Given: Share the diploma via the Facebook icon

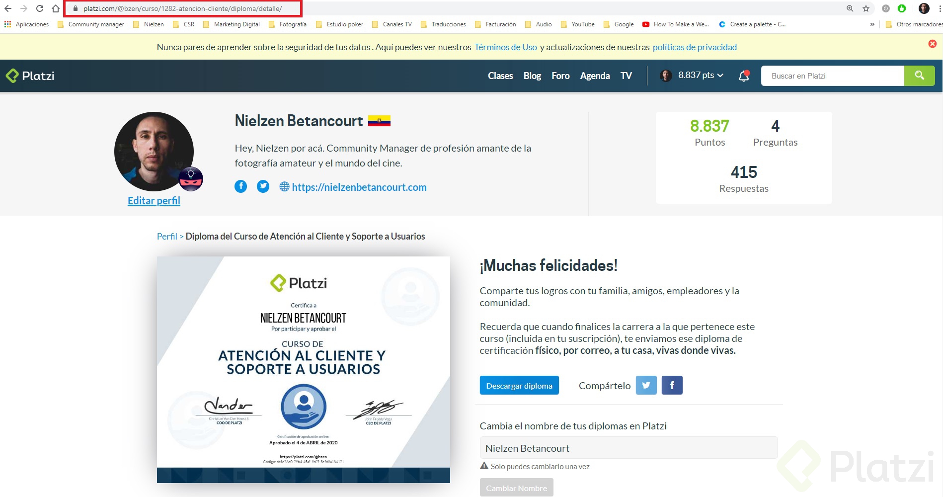Looking at the screenshot, I should (x=672, y=385).
